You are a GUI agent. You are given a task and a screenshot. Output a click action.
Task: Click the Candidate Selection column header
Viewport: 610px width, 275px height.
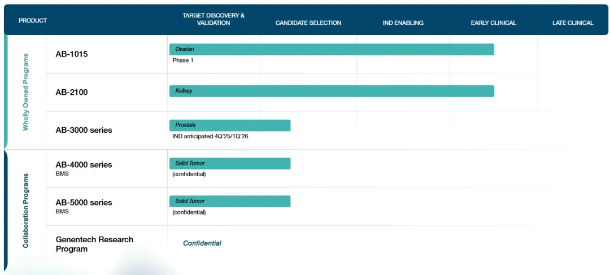(x=308, y=23)
